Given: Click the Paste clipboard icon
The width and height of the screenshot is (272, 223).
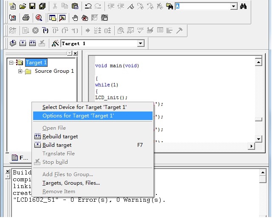Looking at the screenshot, I should pyautogui.click(x=75, y=6).
